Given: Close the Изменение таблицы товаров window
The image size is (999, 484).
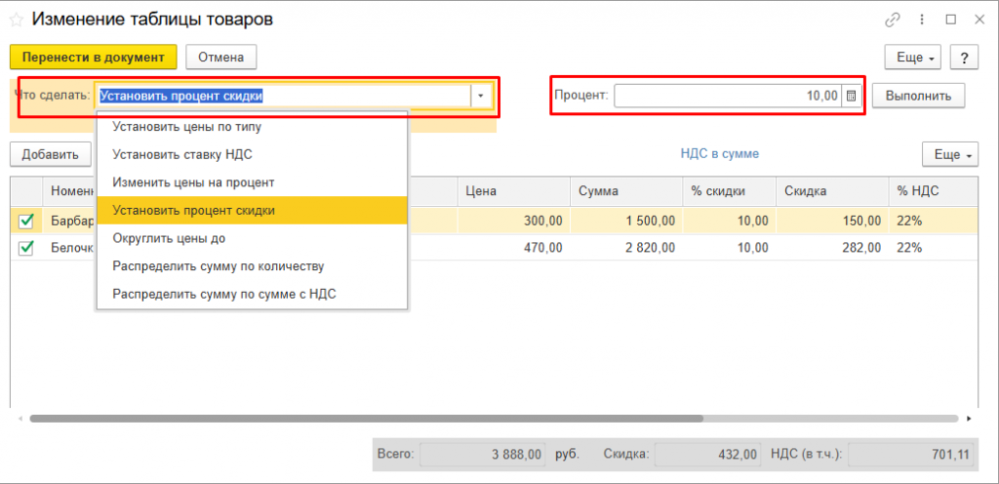Looking at the screenshot, I should (979, 20).
